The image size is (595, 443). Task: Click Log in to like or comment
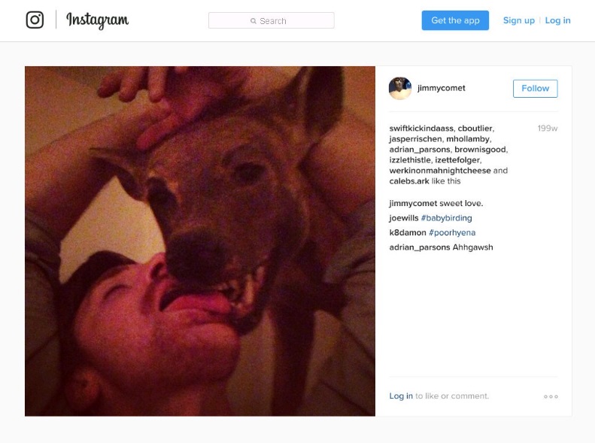401,396
